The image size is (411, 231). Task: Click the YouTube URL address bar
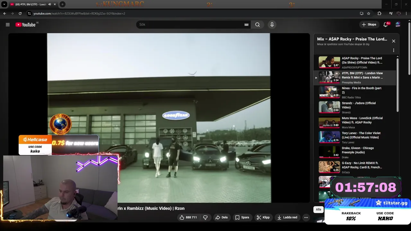[193, 13]
